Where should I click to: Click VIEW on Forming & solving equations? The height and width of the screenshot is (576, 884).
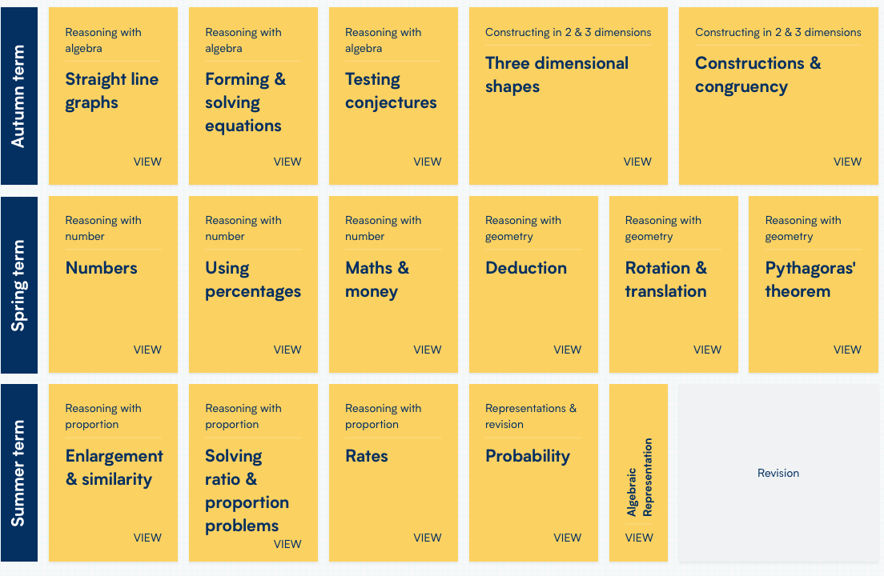coord(287,162)
